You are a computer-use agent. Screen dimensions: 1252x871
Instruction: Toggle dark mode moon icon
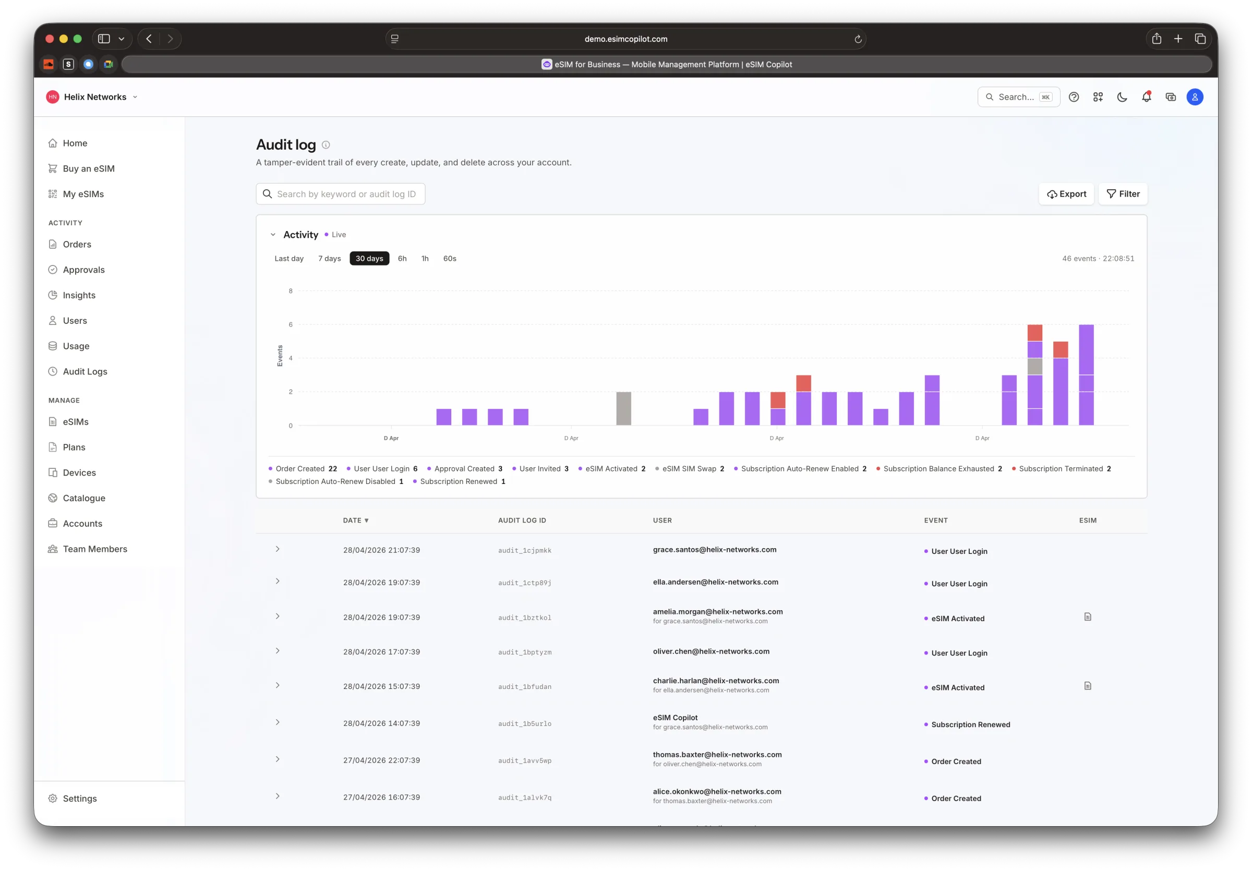click(1122, 97)
